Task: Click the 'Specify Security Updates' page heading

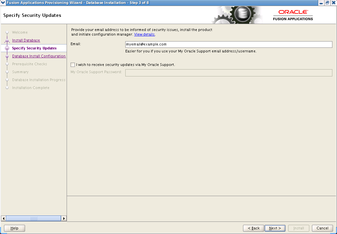Action: pyautogui.click(x=32, y=15)
